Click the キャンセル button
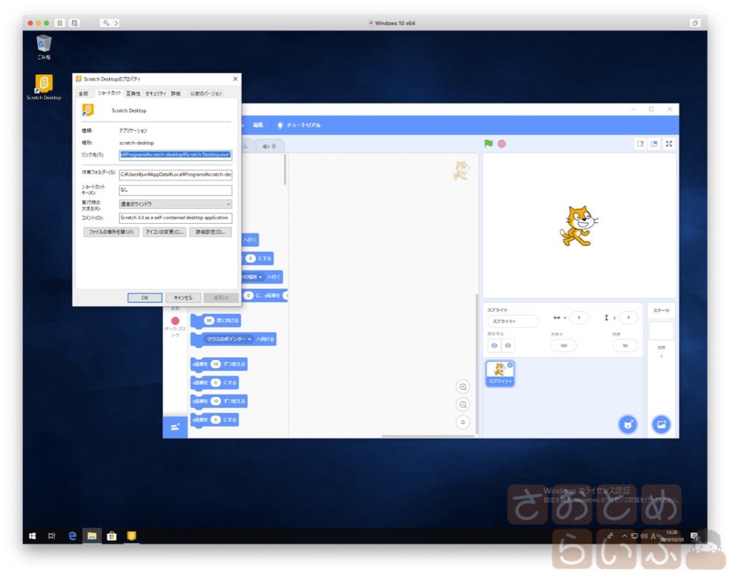The width and height of the screenshot is (730, 574). [x=183, y=297]
